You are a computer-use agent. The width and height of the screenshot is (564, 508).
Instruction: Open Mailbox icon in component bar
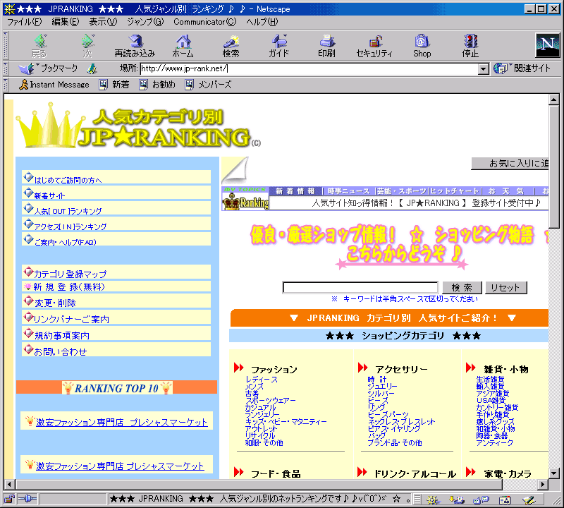pos(457,500)
